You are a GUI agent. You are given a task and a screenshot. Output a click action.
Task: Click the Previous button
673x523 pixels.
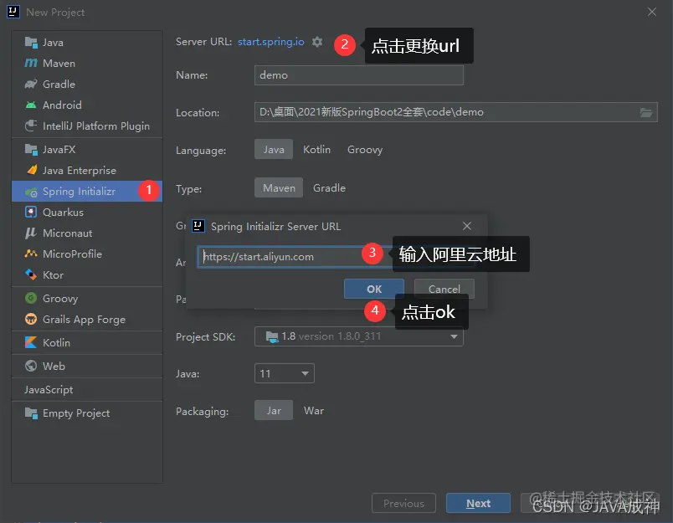[x=403, y=503]
